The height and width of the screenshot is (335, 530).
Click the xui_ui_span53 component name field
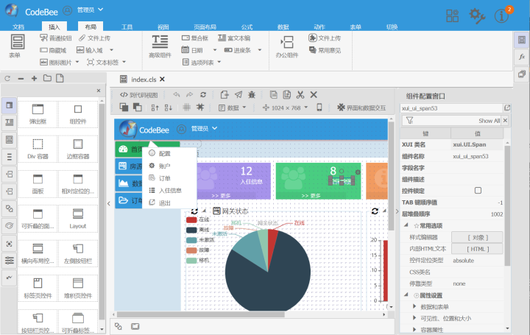[x=451, y=108]
